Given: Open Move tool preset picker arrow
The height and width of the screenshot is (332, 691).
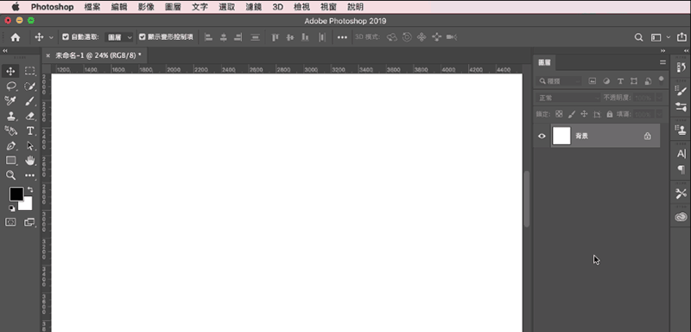Looking at the screenshot, I should click(51, 37).
